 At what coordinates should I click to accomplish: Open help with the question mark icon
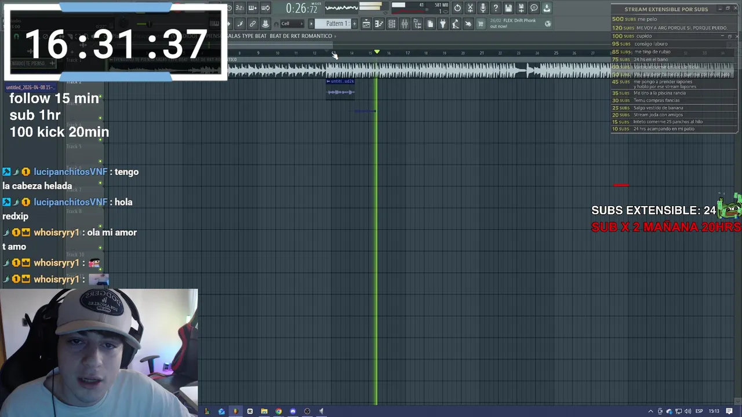pyautogui.click(x=496, y=8)
